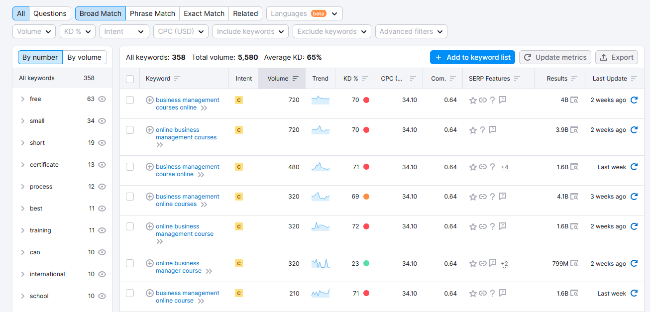
Task: Click the Volume column sort icon
Action: (296, 79)
